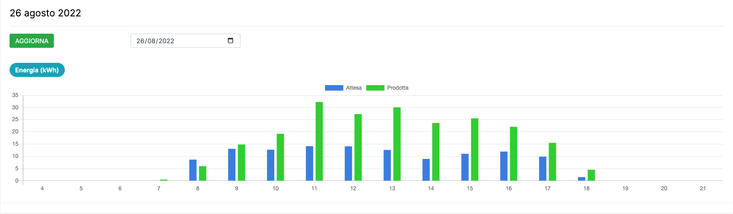Toggle the Prodotta legend green swatch
The height and width of the screenshot is (214, 733).
375,88
